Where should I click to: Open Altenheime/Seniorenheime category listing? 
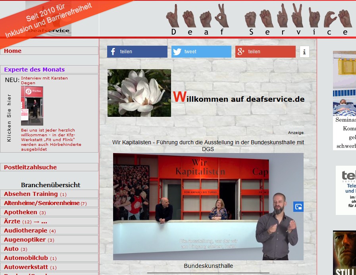[42, 203]
